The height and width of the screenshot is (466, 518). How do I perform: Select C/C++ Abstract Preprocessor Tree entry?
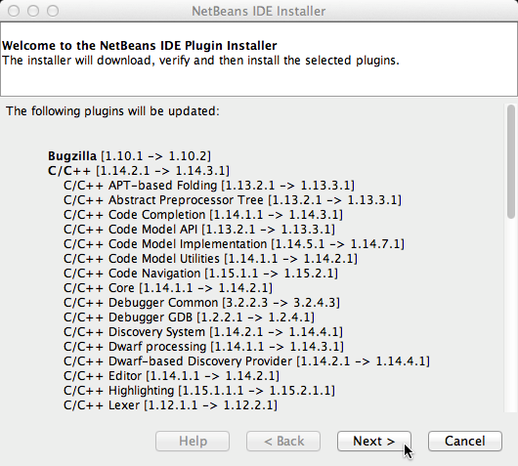233,200
